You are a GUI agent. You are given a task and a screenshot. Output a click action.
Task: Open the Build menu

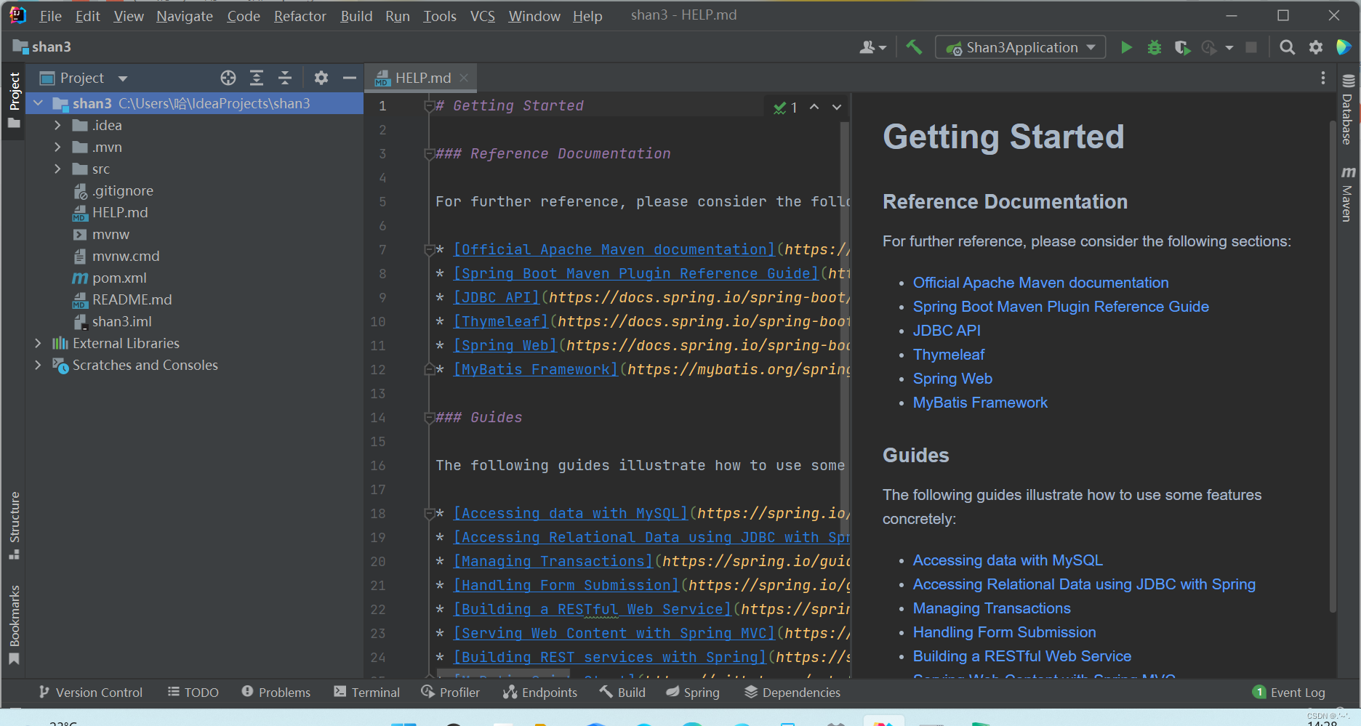(356, 16)
